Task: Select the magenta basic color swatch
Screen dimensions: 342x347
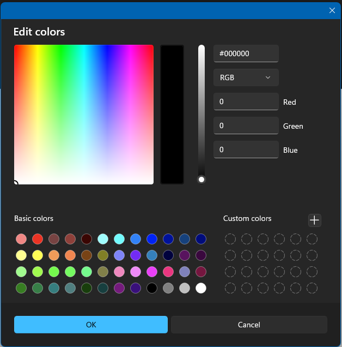Action: point(152,272)
